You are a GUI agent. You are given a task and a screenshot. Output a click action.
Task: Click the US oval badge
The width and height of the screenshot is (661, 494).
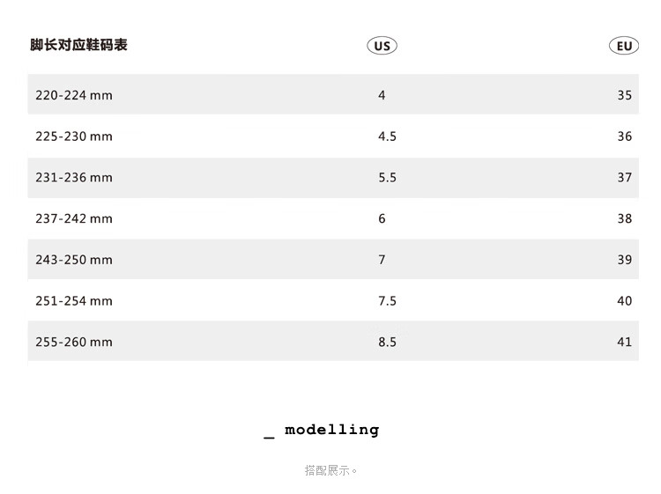tap(382, 46)
